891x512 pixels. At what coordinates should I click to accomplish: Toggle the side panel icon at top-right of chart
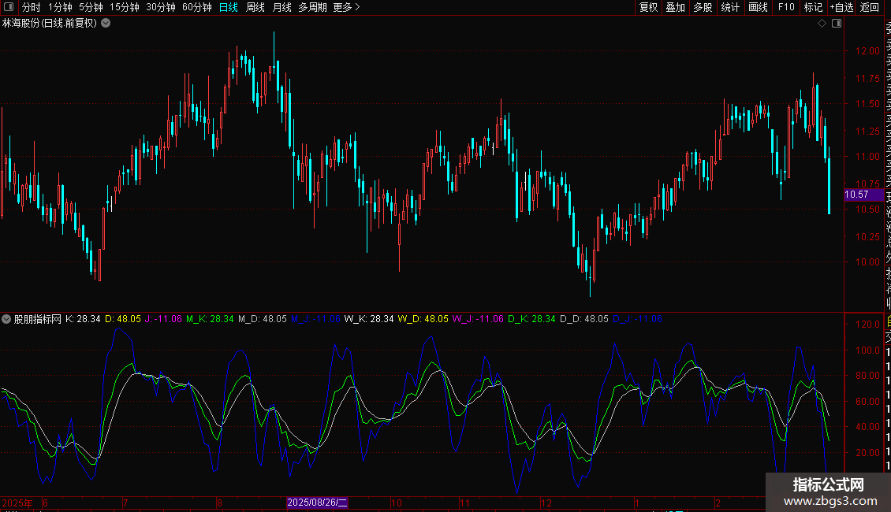click(x=837, y=24)
